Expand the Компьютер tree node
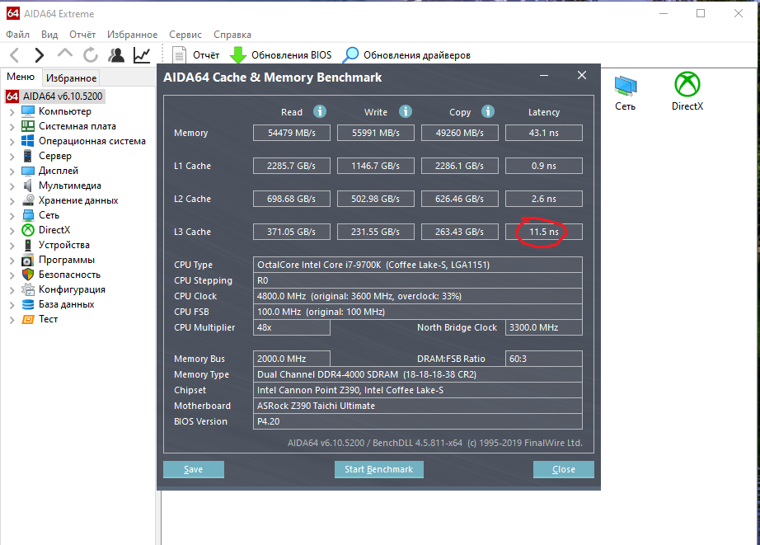760x545 pixels. 12,112
